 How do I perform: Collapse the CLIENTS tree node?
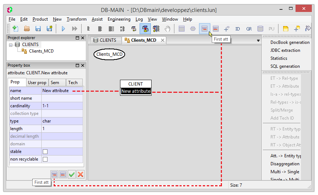[11, 45]
